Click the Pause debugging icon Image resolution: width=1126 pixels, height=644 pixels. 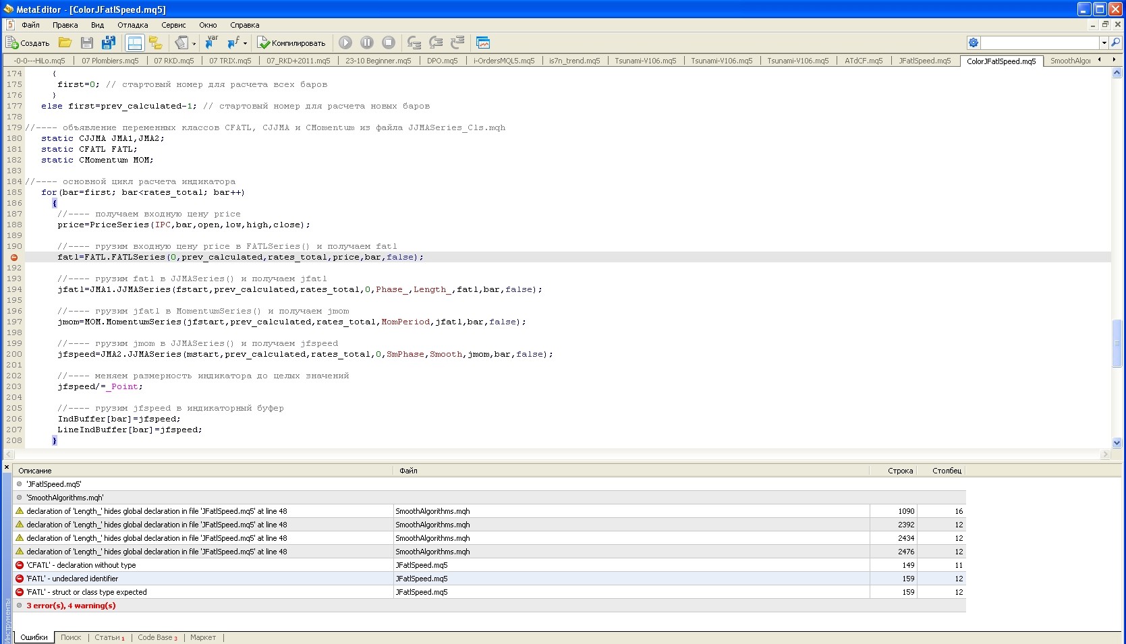[x=367, y=42]
